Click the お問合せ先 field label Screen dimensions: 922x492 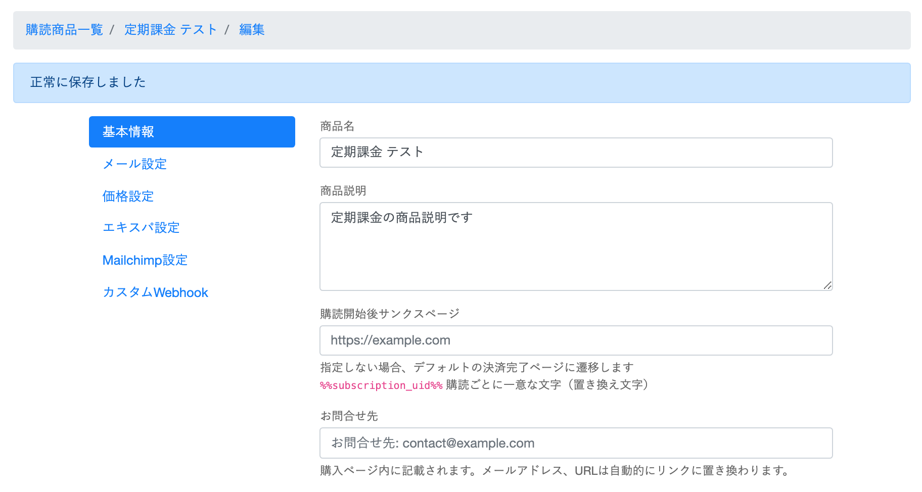349,416
